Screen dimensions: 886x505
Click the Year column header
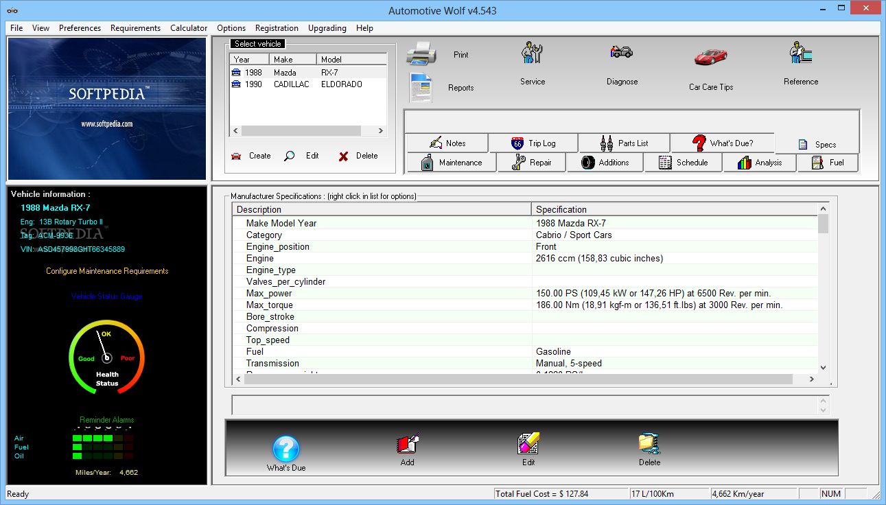click(249, 60)
